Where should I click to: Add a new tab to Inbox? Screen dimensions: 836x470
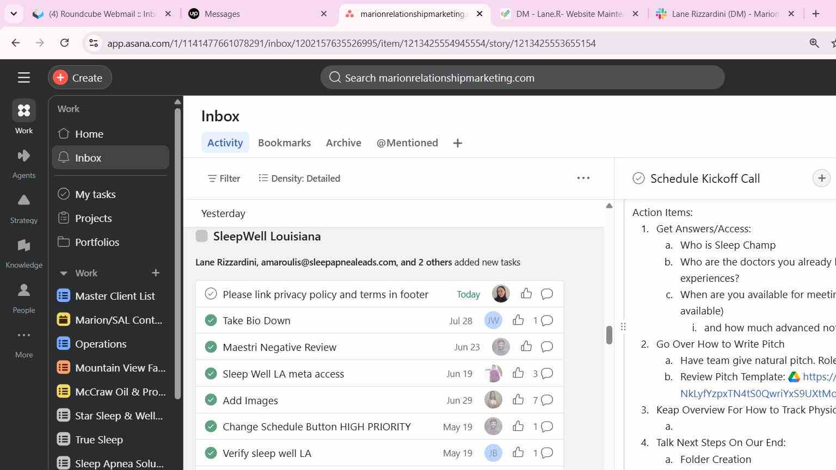pos(458,143)
